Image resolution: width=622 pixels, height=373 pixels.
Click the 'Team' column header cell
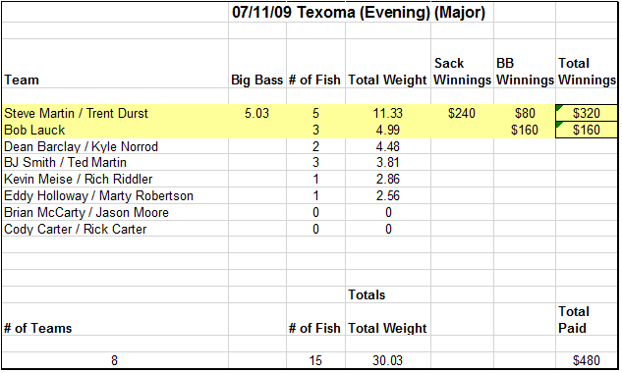point(115,64)
